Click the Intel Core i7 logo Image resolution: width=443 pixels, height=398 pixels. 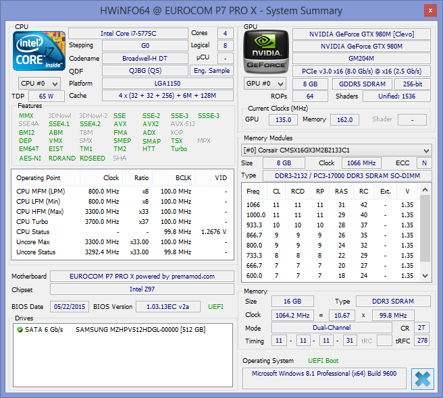click(x=39, y=51)
